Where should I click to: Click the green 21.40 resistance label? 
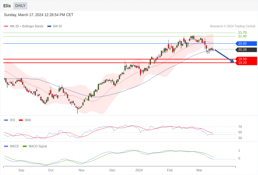[242, 36]
